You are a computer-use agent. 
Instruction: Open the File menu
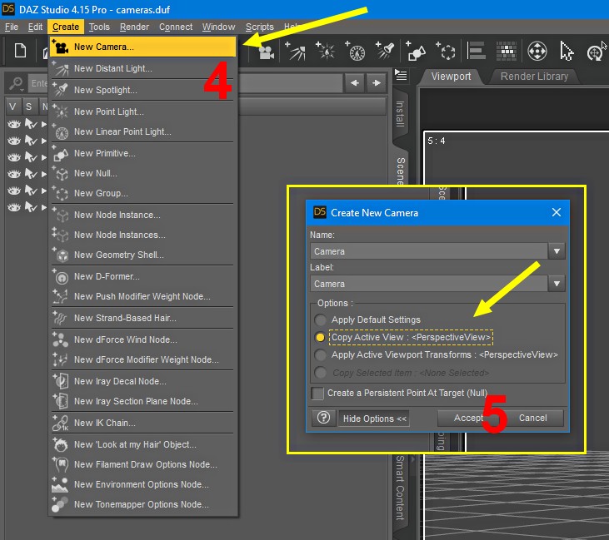[12, 27]
